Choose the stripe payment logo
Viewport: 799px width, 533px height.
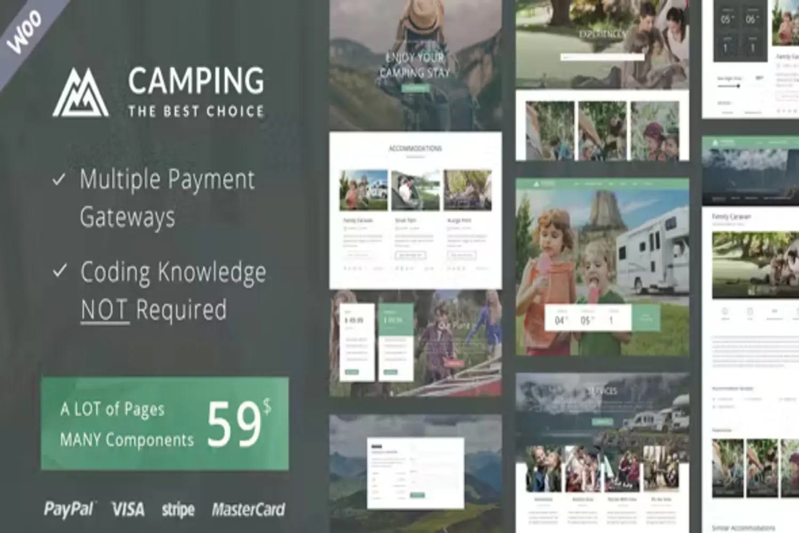(178, 510)
